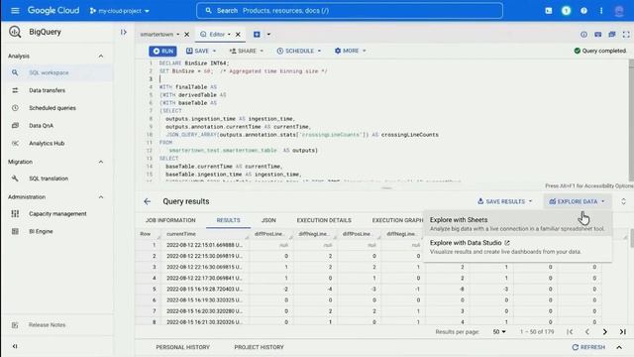Switch to JSON tab
The width and height of the screenshot is (634, 357).
pyautogui.click(x=268, y=220)
